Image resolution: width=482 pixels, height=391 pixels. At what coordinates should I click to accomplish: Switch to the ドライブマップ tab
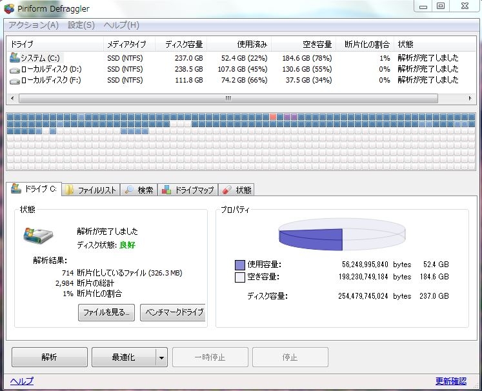[x=188, y=190]
